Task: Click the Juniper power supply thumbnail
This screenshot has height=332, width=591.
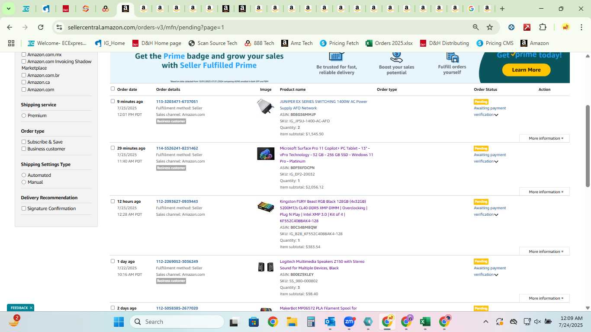Action: (x=266, y=106)
